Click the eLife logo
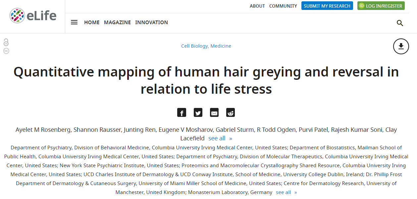The width and height of the screenshot is (417, 199). [x=33, y=16]
